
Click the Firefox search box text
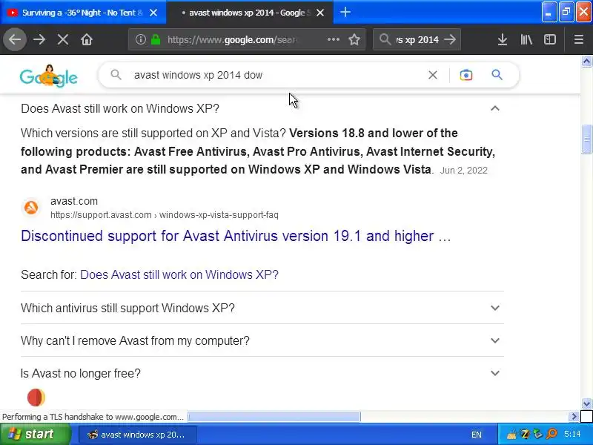click(417, 39)
